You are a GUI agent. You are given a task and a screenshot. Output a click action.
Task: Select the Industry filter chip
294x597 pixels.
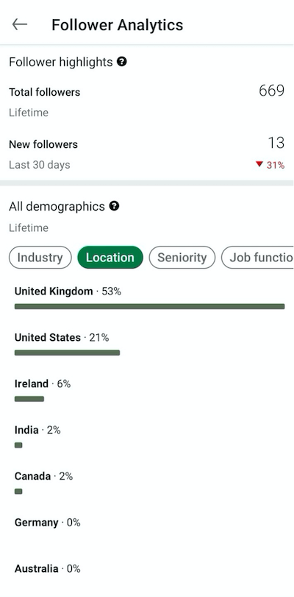40,258
